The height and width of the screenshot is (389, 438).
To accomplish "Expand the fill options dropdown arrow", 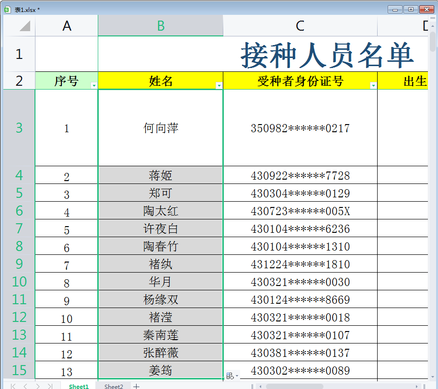I will tap(237, 376).
